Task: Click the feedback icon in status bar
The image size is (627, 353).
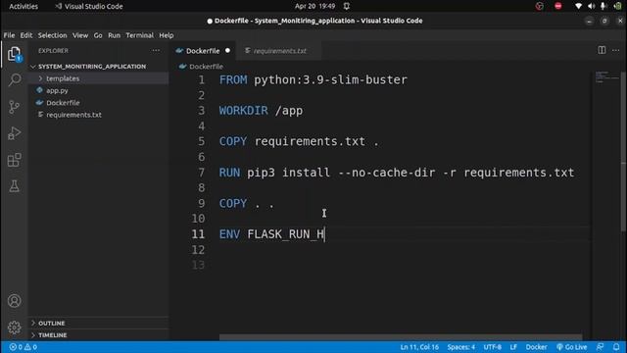Action: (600, 347)
